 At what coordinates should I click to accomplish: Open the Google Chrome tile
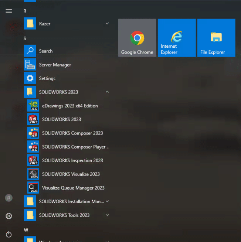point(137,38)
